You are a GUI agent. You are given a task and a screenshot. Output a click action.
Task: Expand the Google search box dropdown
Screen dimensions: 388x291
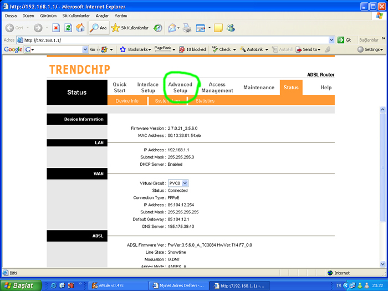coord(85,49)
